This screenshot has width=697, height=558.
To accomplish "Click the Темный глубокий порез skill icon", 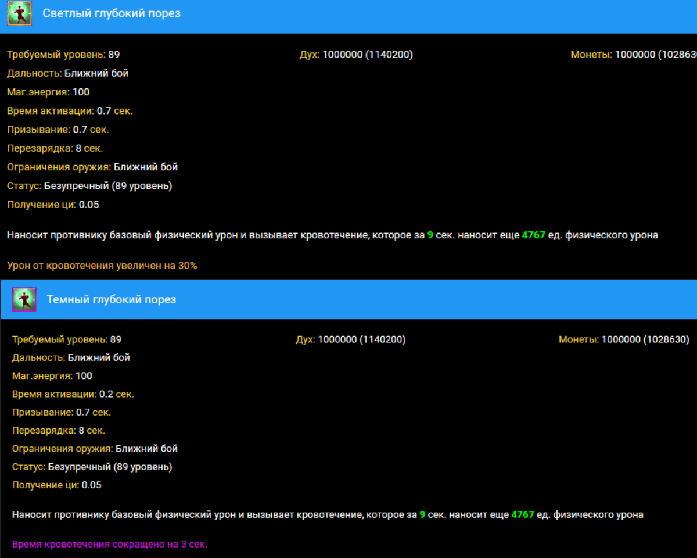I will [24, 299].
